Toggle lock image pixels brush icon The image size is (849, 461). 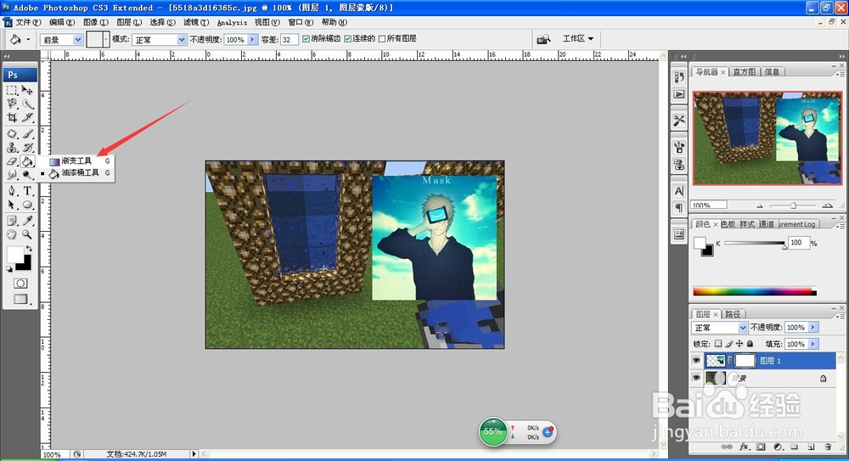pyautogui.click(x=728, y=344)
